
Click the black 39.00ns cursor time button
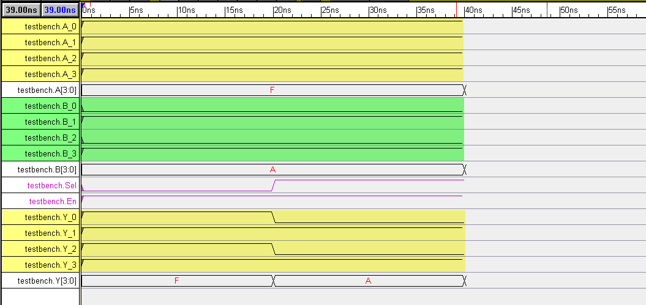(x=21, y=10)
